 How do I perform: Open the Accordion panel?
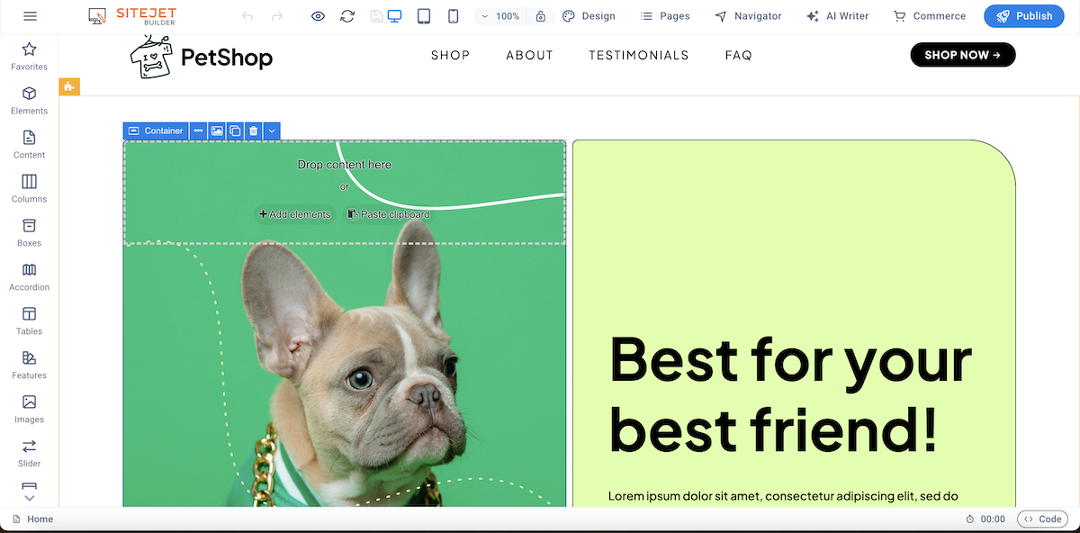click(x=29, y=276)
